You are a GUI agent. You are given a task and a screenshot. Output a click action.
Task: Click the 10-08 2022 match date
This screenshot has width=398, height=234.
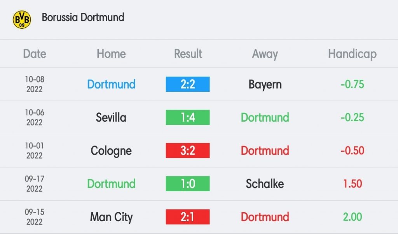tap(35, 84)
